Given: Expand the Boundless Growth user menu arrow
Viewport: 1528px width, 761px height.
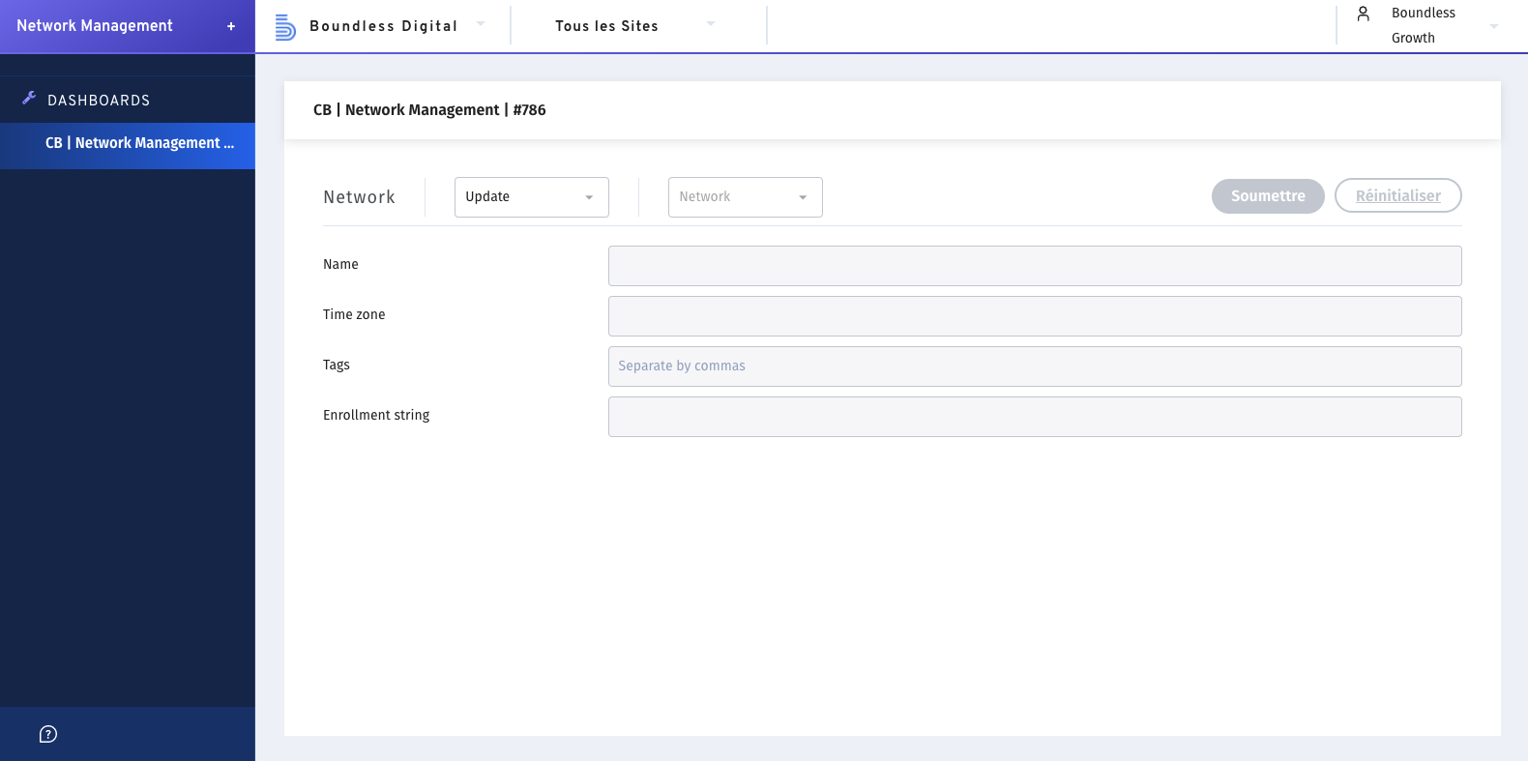Looking at the screenshot, I should [1494, 26].
